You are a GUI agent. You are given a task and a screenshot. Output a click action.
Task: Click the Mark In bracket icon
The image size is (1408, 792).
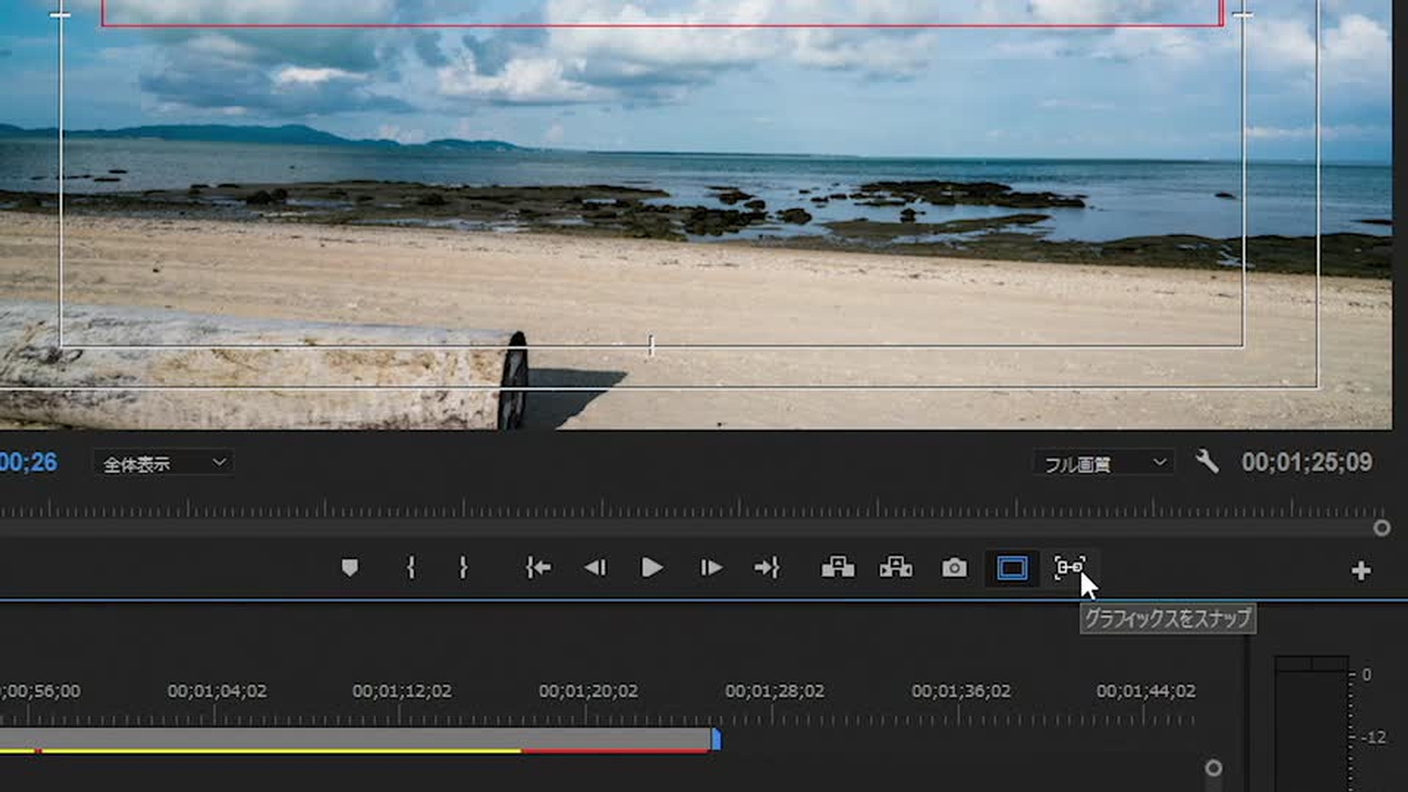pyautogui.click(x=411, y=568)
